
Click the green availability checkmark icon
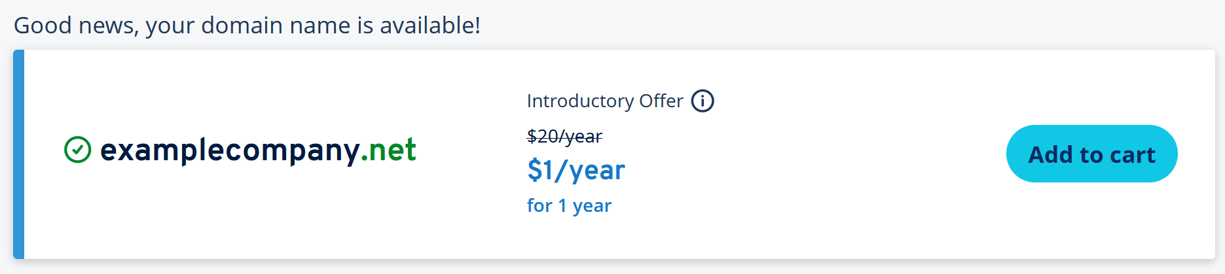click(x=78, y=150)
